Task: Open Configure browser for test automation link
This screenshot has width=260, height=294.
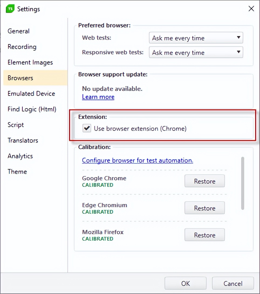Action: point(138,160)
